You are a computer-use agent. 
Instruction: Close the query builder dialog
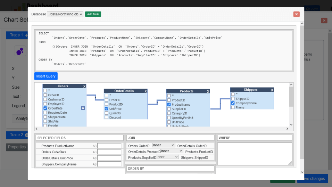coord(296,14)
